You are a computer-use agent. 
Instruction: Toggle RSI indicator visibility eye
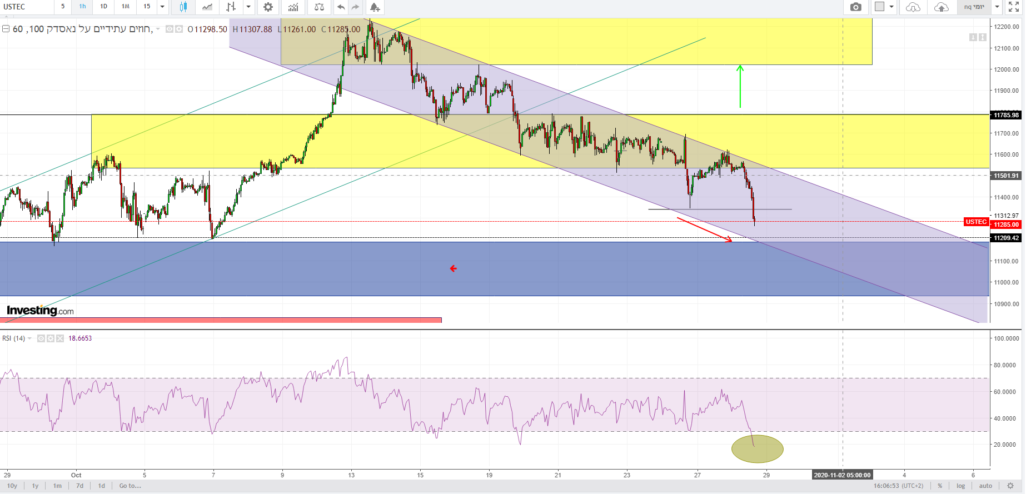(x=41, y=338)
